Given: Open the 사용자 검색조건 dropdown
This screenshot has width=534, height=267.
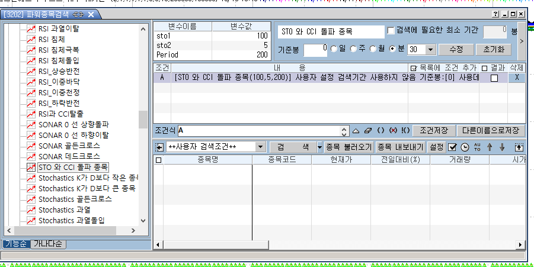Looking at the screenshot, I should pyautogui.click(x=261, y=147).
